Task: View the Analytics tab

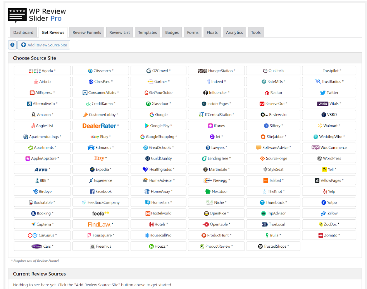Action: (234, 32)
